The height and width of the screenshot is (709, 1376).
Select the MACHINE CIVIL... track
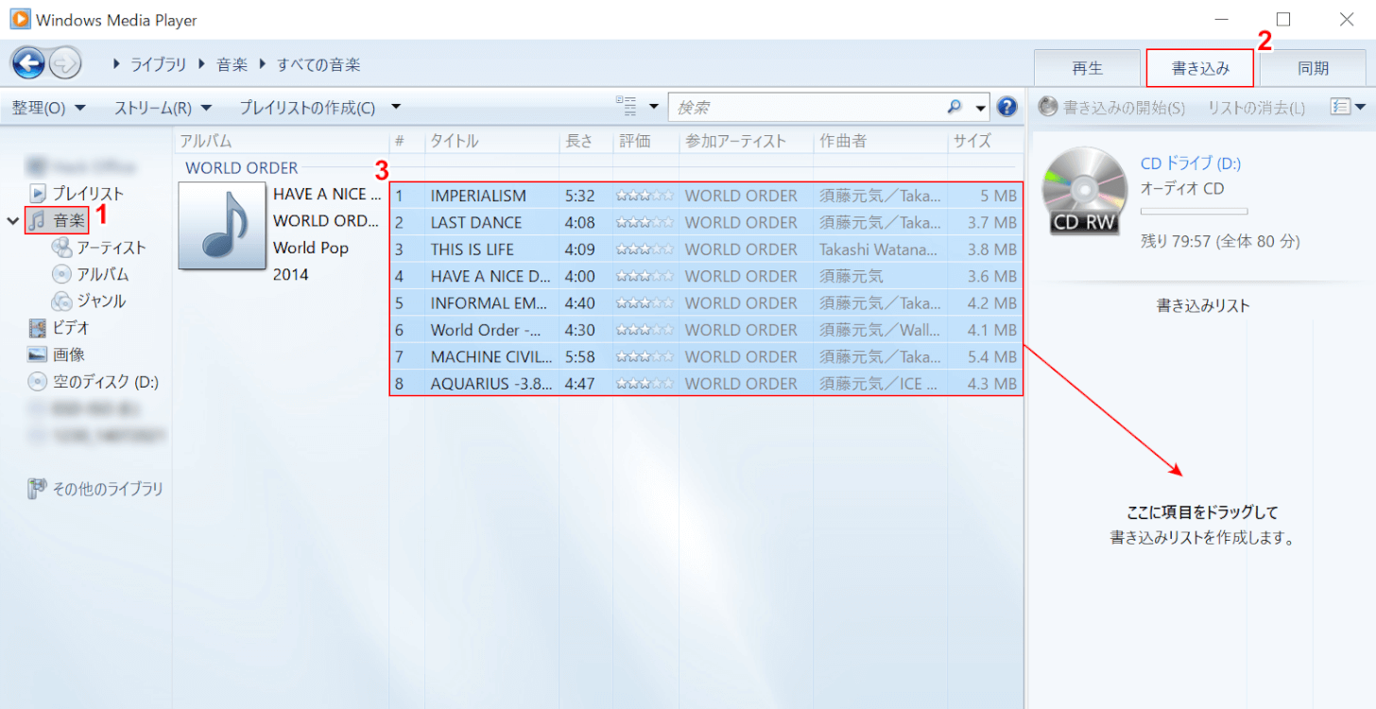tap(706, 356)
